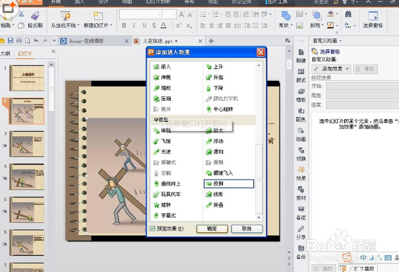Image resolution: width=399 pixels, height=272 pixels.
Task: Click the font color A icon
Action: [164, 25]
